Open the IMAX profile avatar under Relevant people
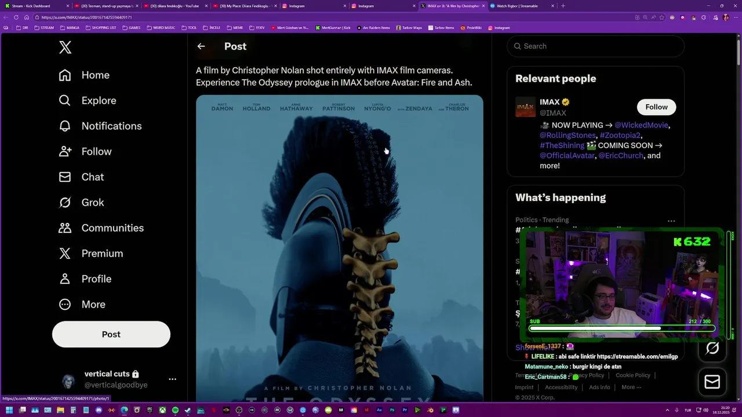This screenshot has width=742, height=417. tap(525, 107)
